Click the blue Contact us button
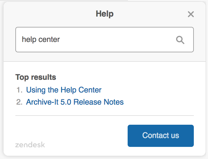This screenshot has width=208, height=159. click(x=160, y=136)
